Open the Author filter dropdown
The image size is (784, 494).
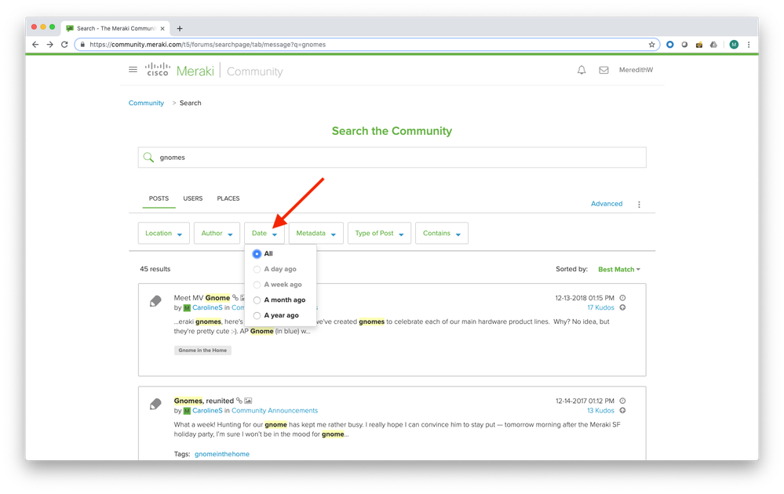coord(217,234)
